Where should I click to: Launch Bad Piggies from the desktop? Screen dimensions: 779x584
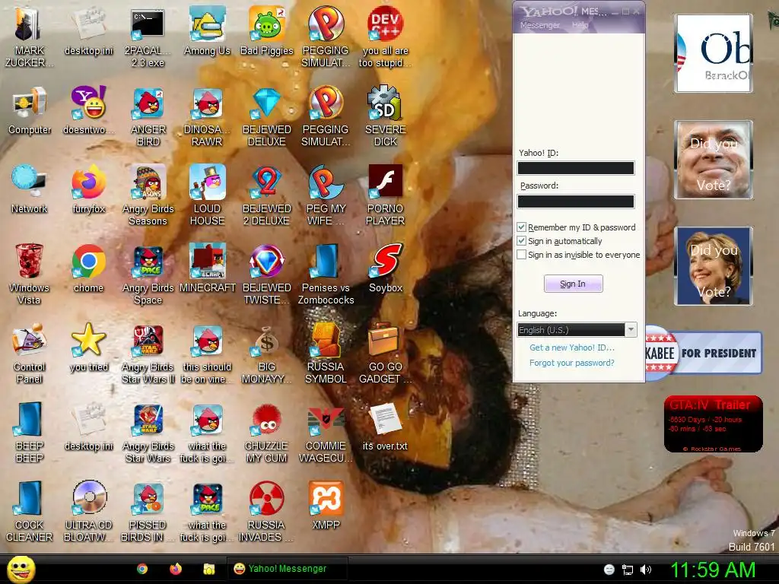click(267, 32)
